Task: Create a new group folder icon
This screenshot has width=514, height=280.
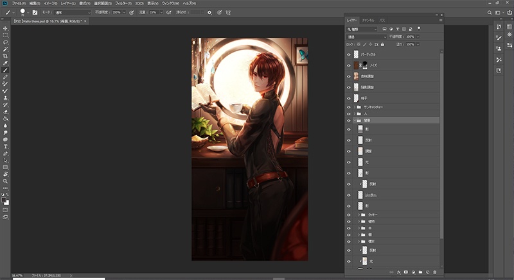Action: tap(421, 272)
